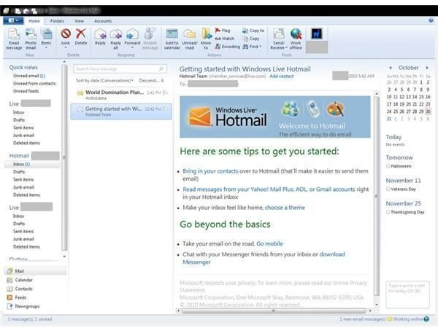The image size is (438, 333).
Task: Open Unread feeds quick view
Action: 26,91
